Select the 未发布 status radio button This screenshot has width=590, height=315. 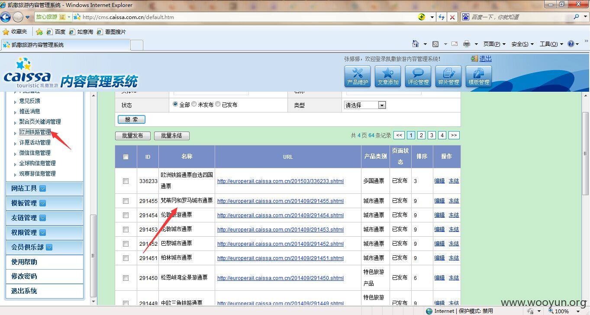pos(194,104)
